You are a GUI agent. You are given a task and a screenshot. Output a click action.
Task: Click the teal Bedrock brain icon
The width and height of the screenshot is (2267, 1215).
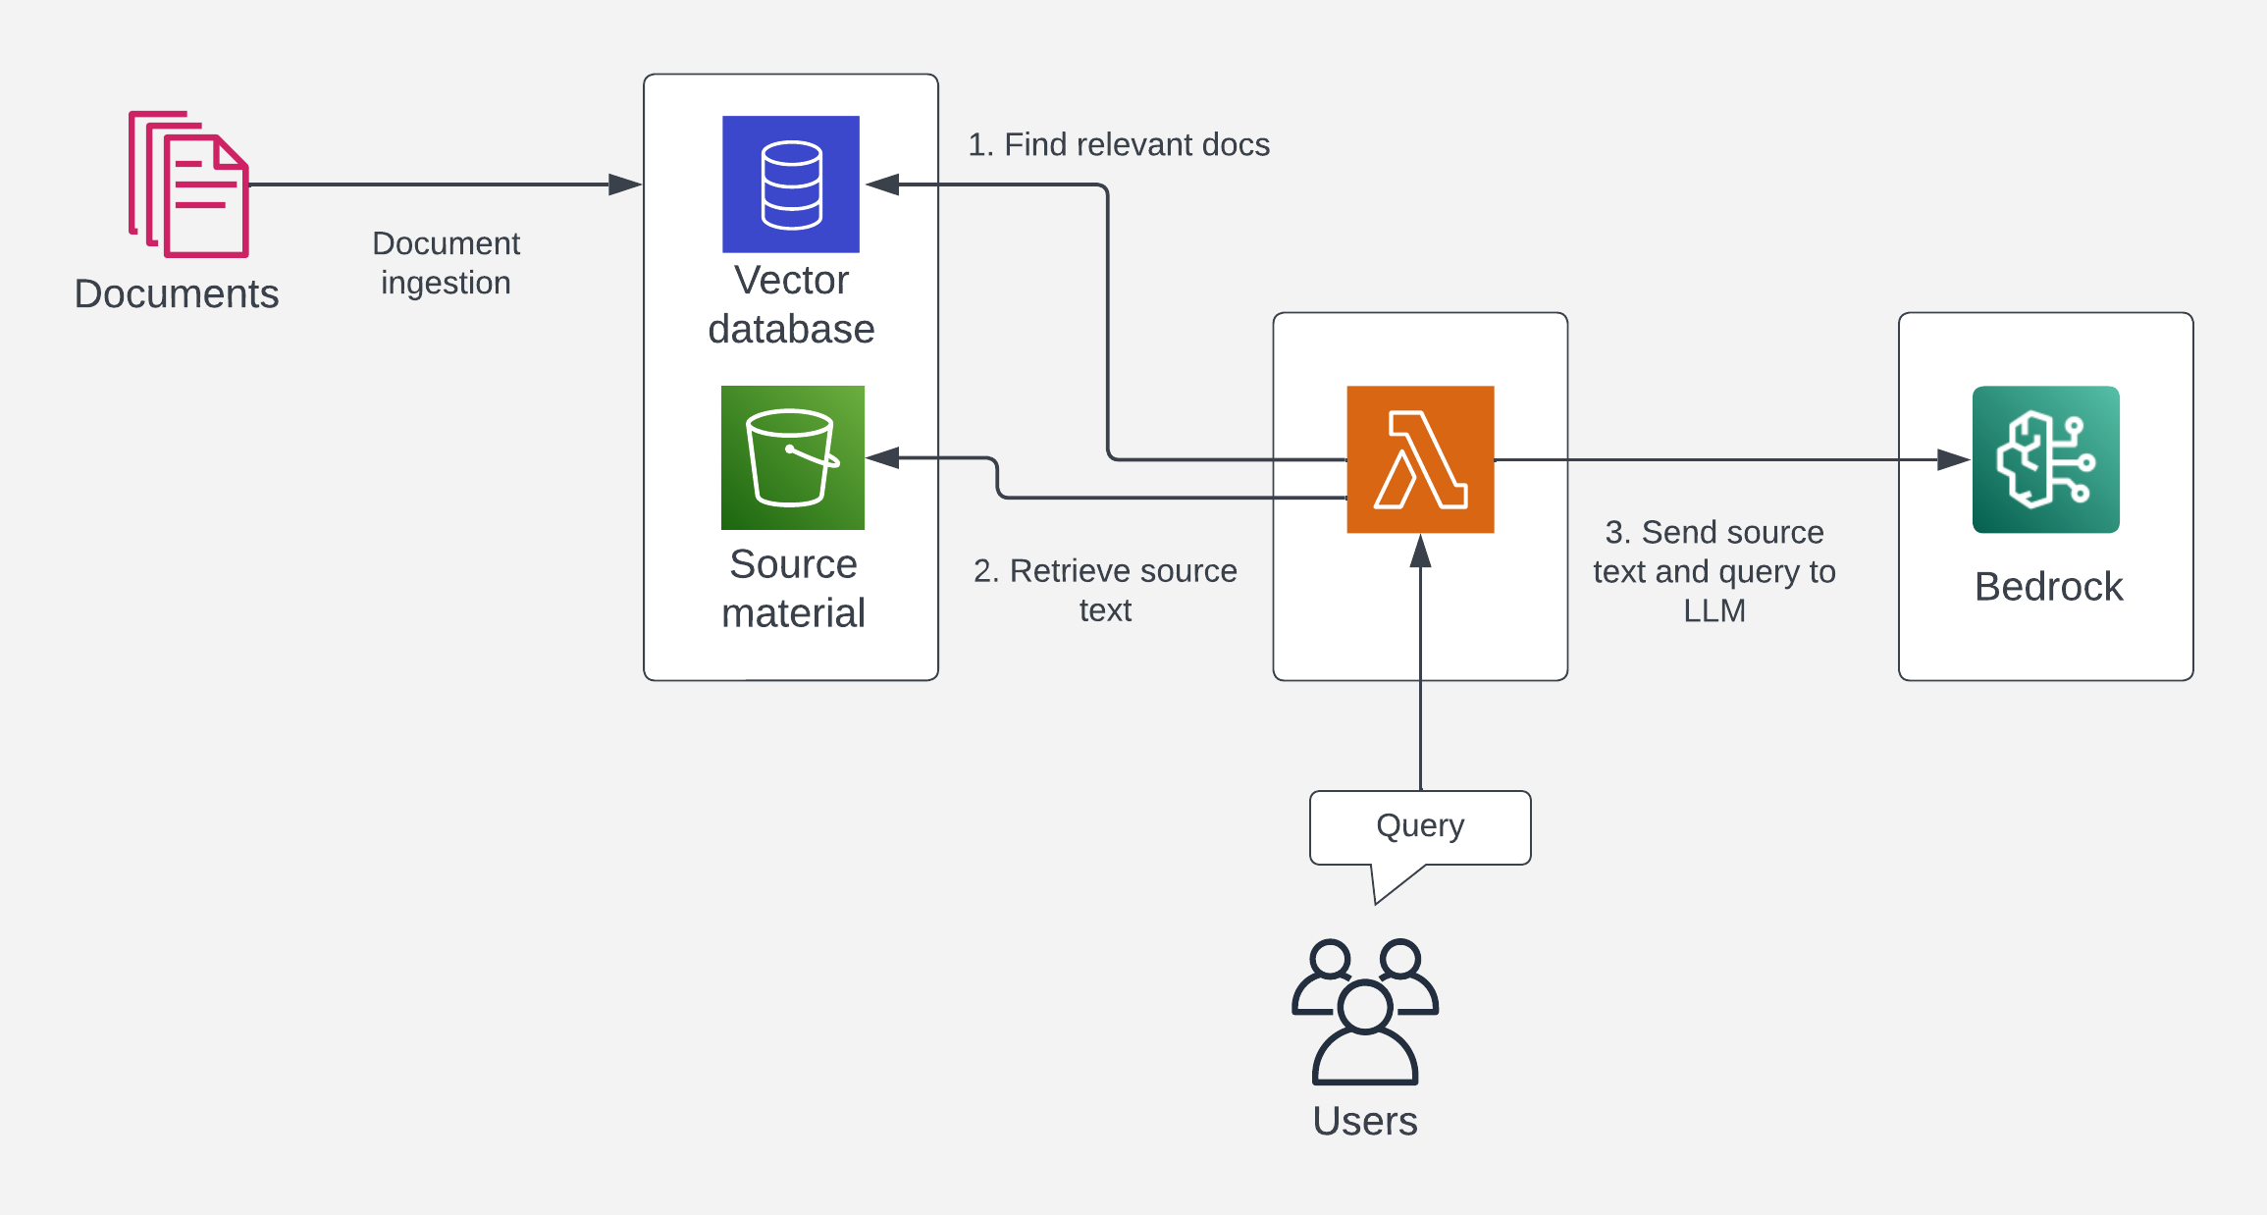(2046, 459)
